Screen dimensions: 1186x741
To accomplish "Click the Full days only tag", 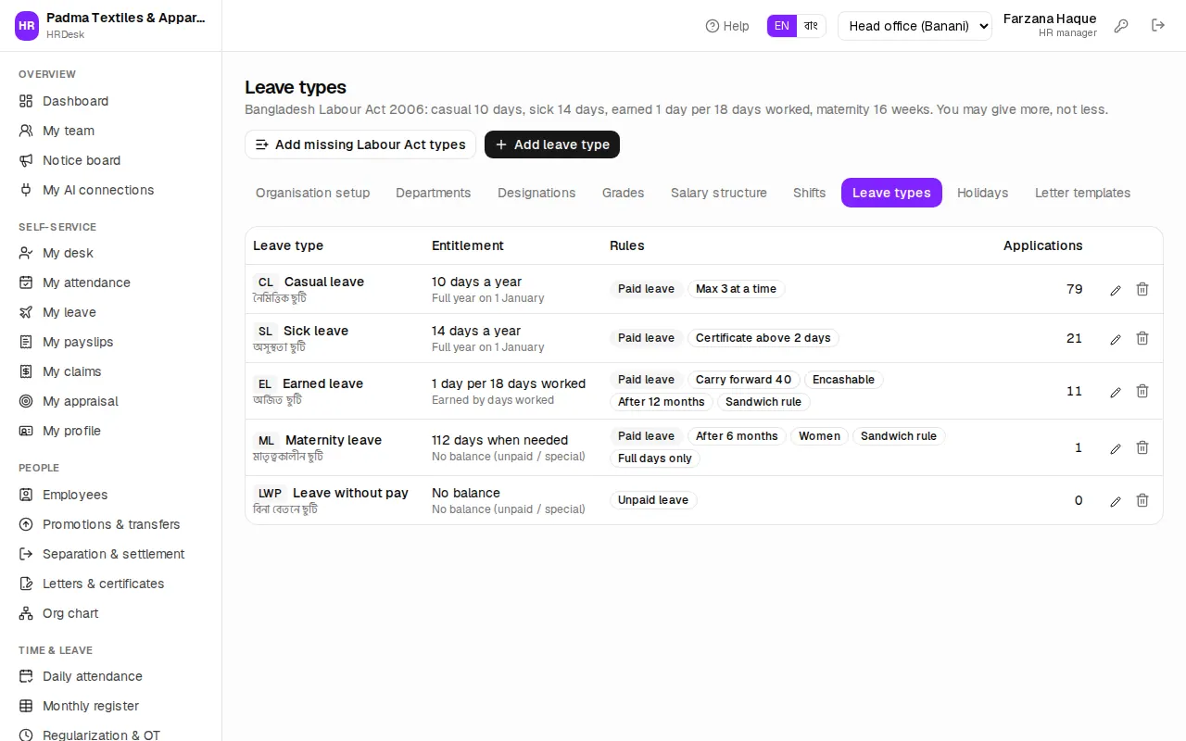I will click(x=655, y=458).
